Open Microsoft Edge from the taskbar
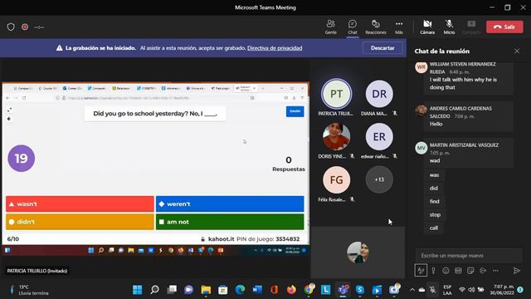This screenshot has height=299, width=531. click(x=240, y=290)
